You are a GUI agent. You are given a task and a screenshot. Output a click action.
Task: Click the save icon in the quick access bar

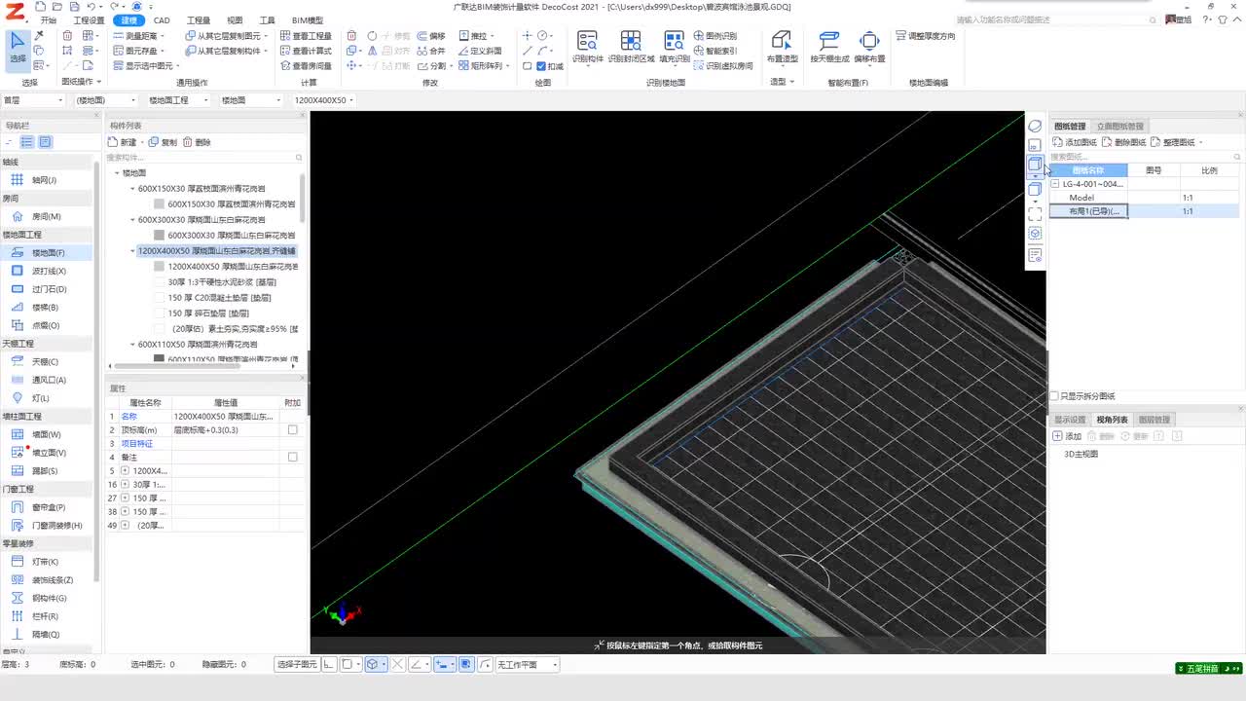point(75,7)
